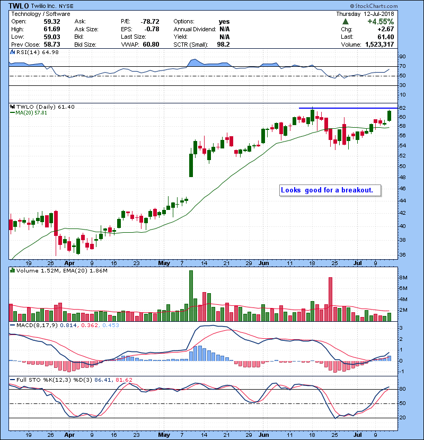The image size is (424, 440).
Task: Click the Technology / Software sector label
Action: point(41,14)
